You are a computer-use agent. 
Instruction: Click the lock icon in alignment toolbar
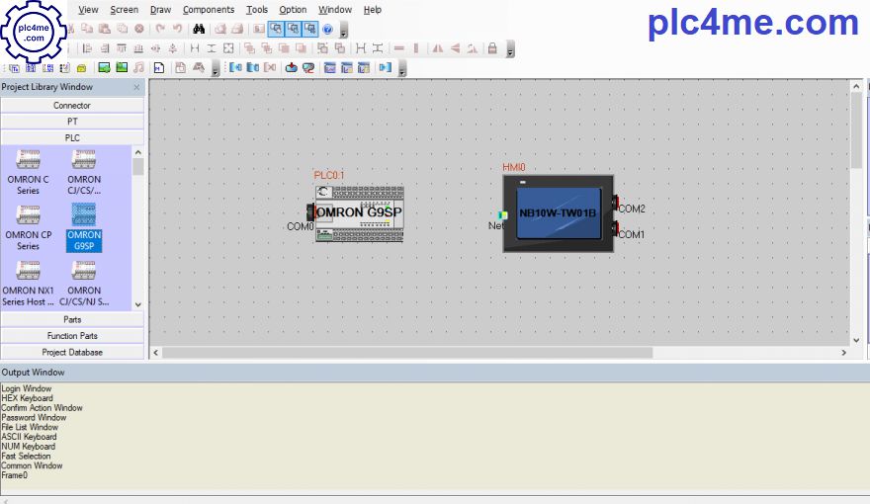point(492,47)
